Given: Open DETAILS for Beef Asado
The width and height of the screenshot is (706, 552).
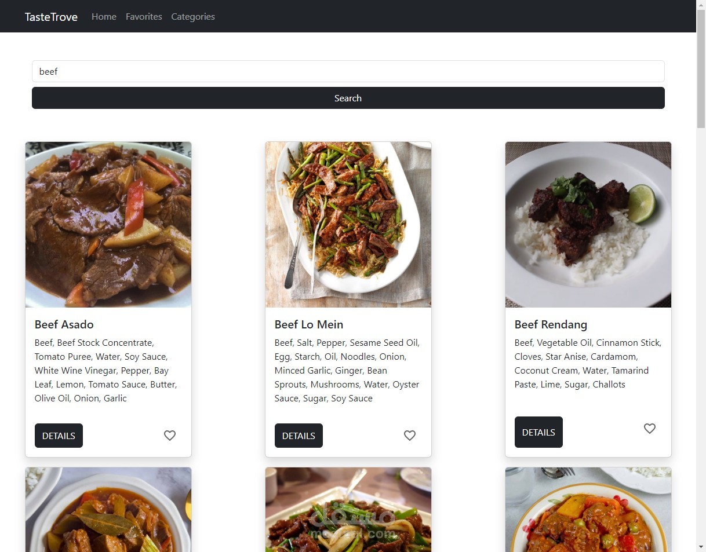Looking at the screenshot, I should click(x=59, y=436).
